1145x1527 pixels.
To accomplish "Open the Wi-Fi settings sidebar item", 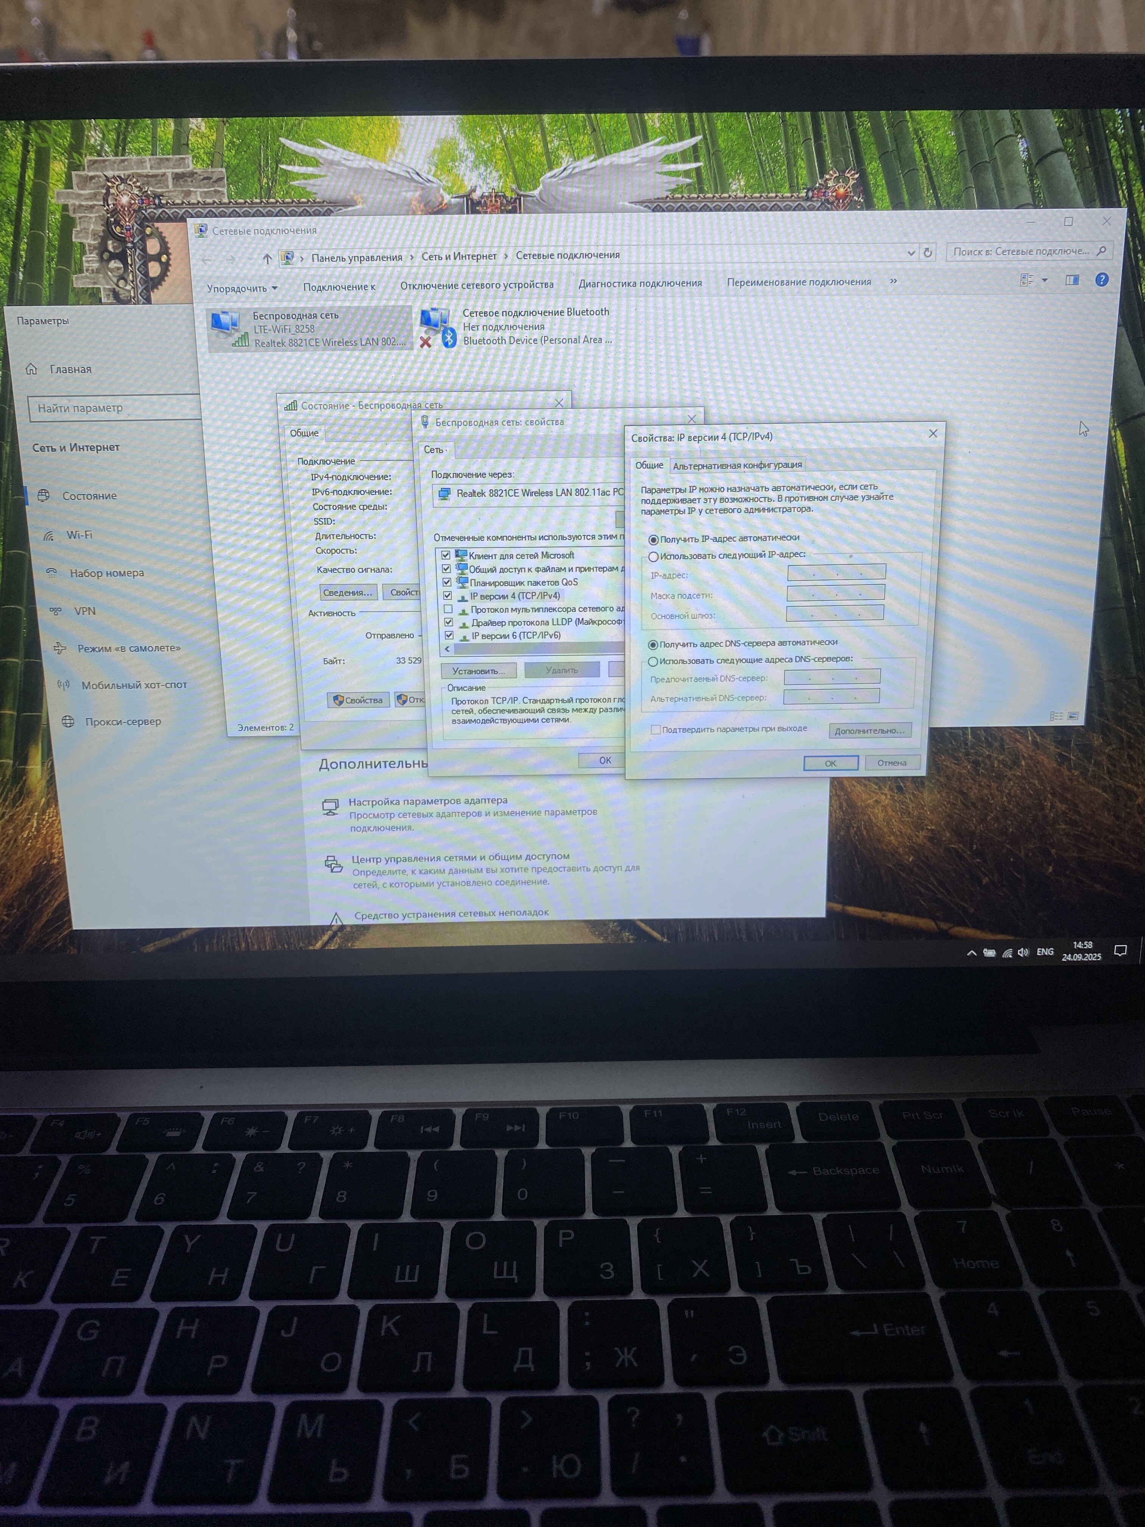I will pyautogui.click(x=79, y=535).
